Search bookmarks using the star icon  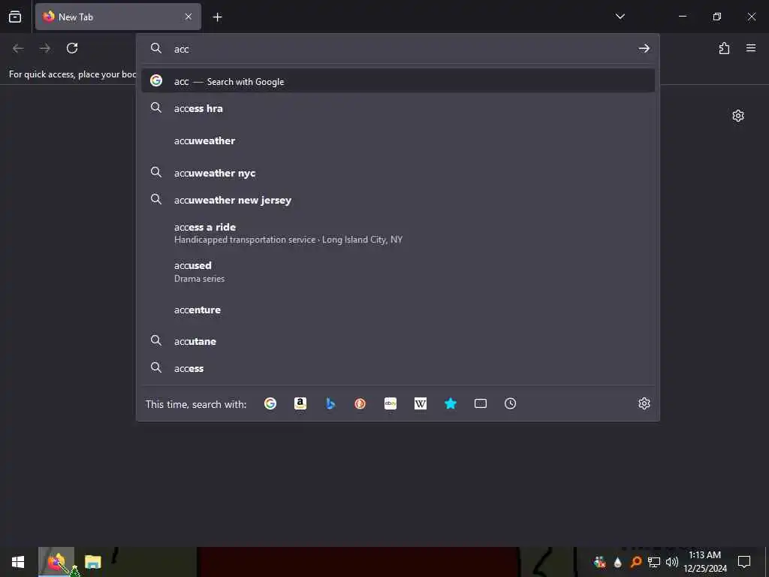coord(451,403)
